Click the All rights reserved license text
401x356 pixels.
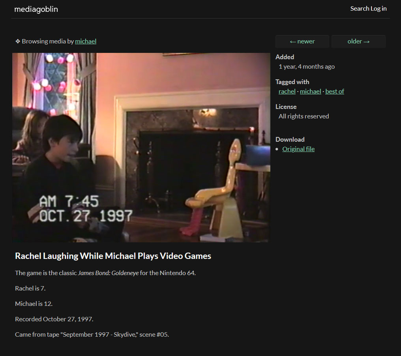tap(304, 116)
